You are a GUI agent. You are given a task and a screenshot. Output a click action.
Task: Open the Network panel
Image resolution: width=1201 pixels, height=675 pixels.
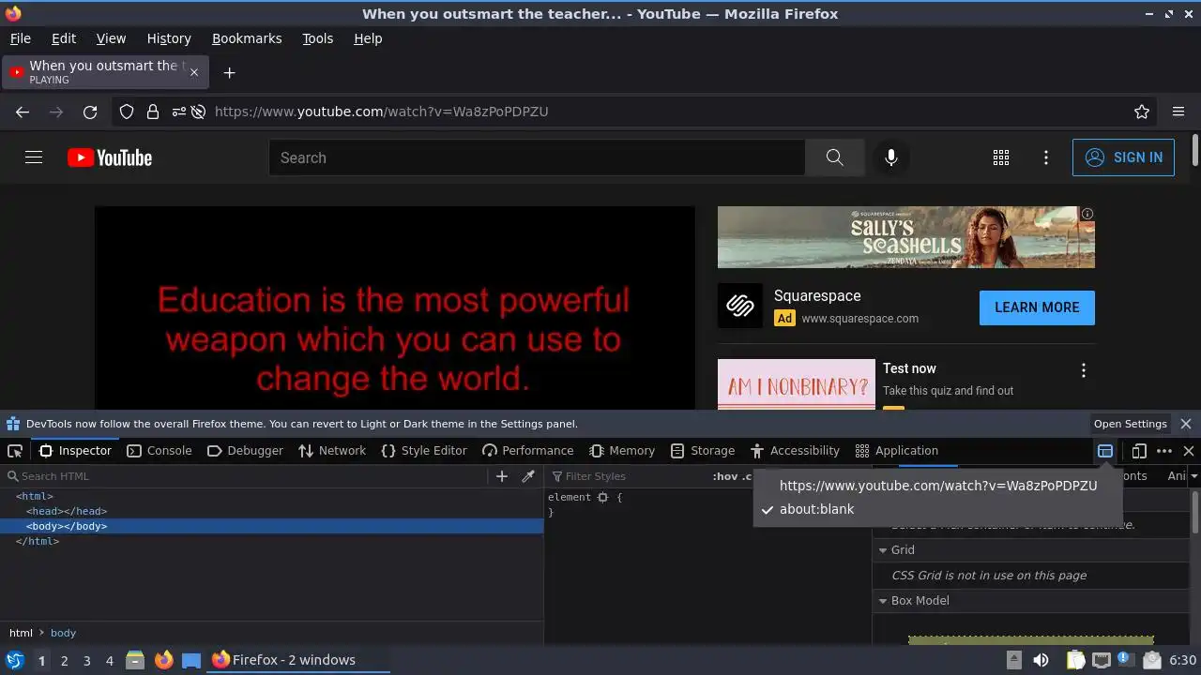coord(332,451)
